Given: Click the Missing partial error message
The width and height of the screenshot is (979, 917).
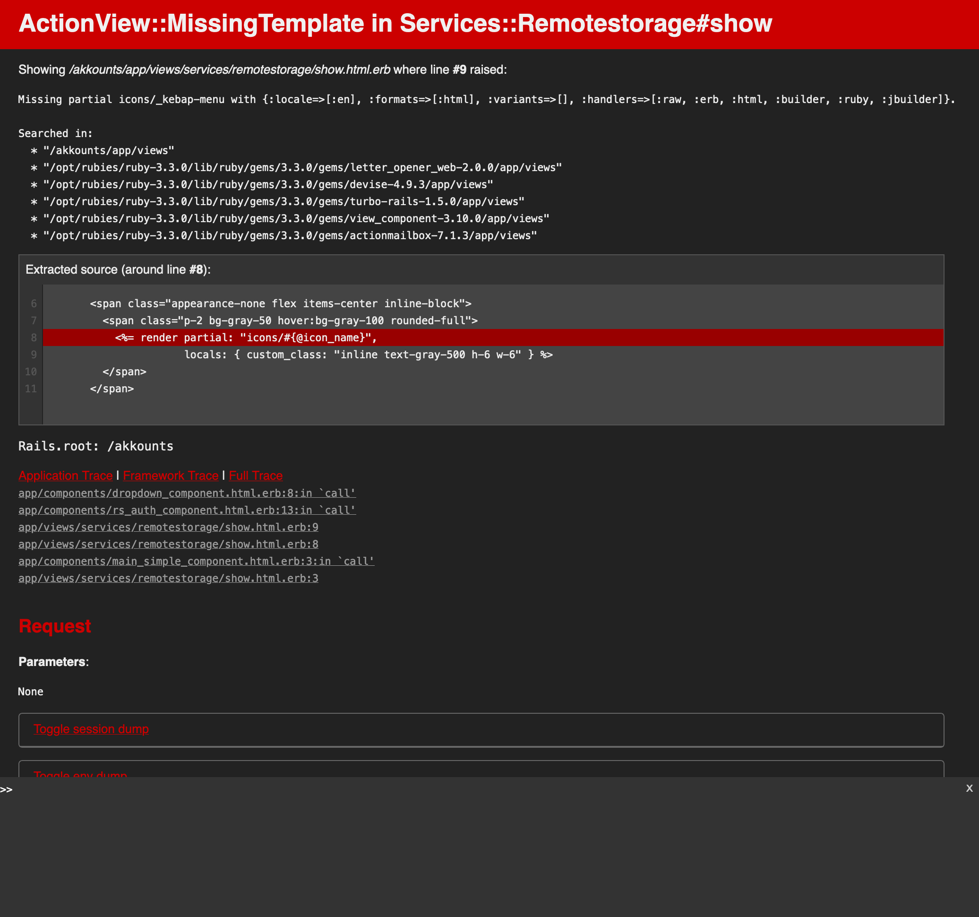Looking at the screenshot, I should coord(486,100).
